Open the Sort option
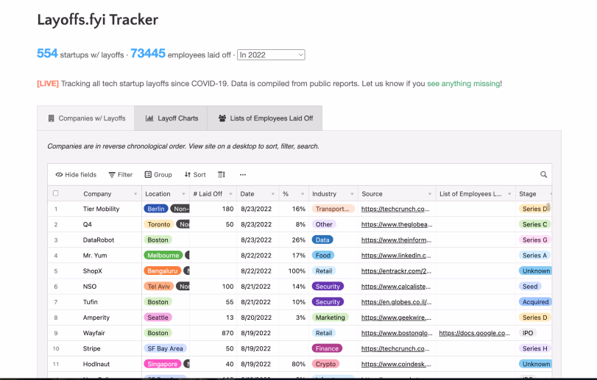Image resolution: width=597 pixels, height=380 pixels. pyautogui.click(x=195, y=175)
